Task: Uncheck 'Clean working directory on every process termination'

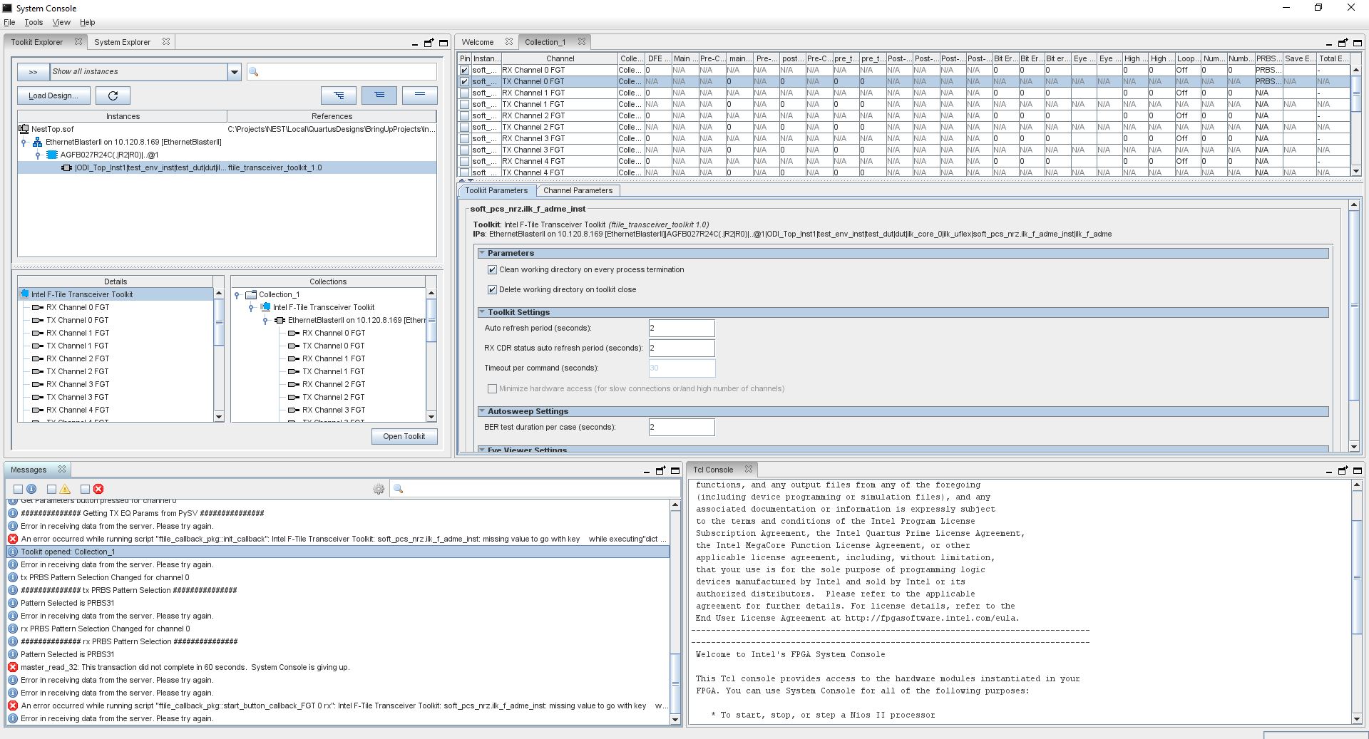Action: (x=492, y=269)
